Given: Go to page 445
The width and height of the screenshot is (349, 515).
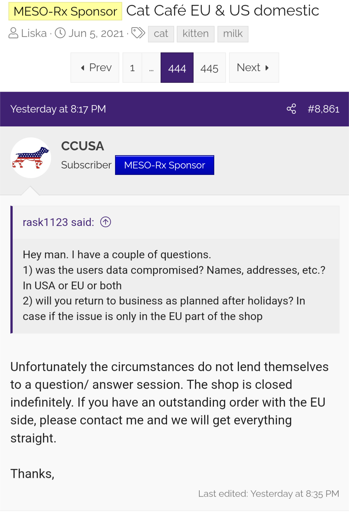Looking at the screenshot, I should pyautogui.click(x=209, y=68).
